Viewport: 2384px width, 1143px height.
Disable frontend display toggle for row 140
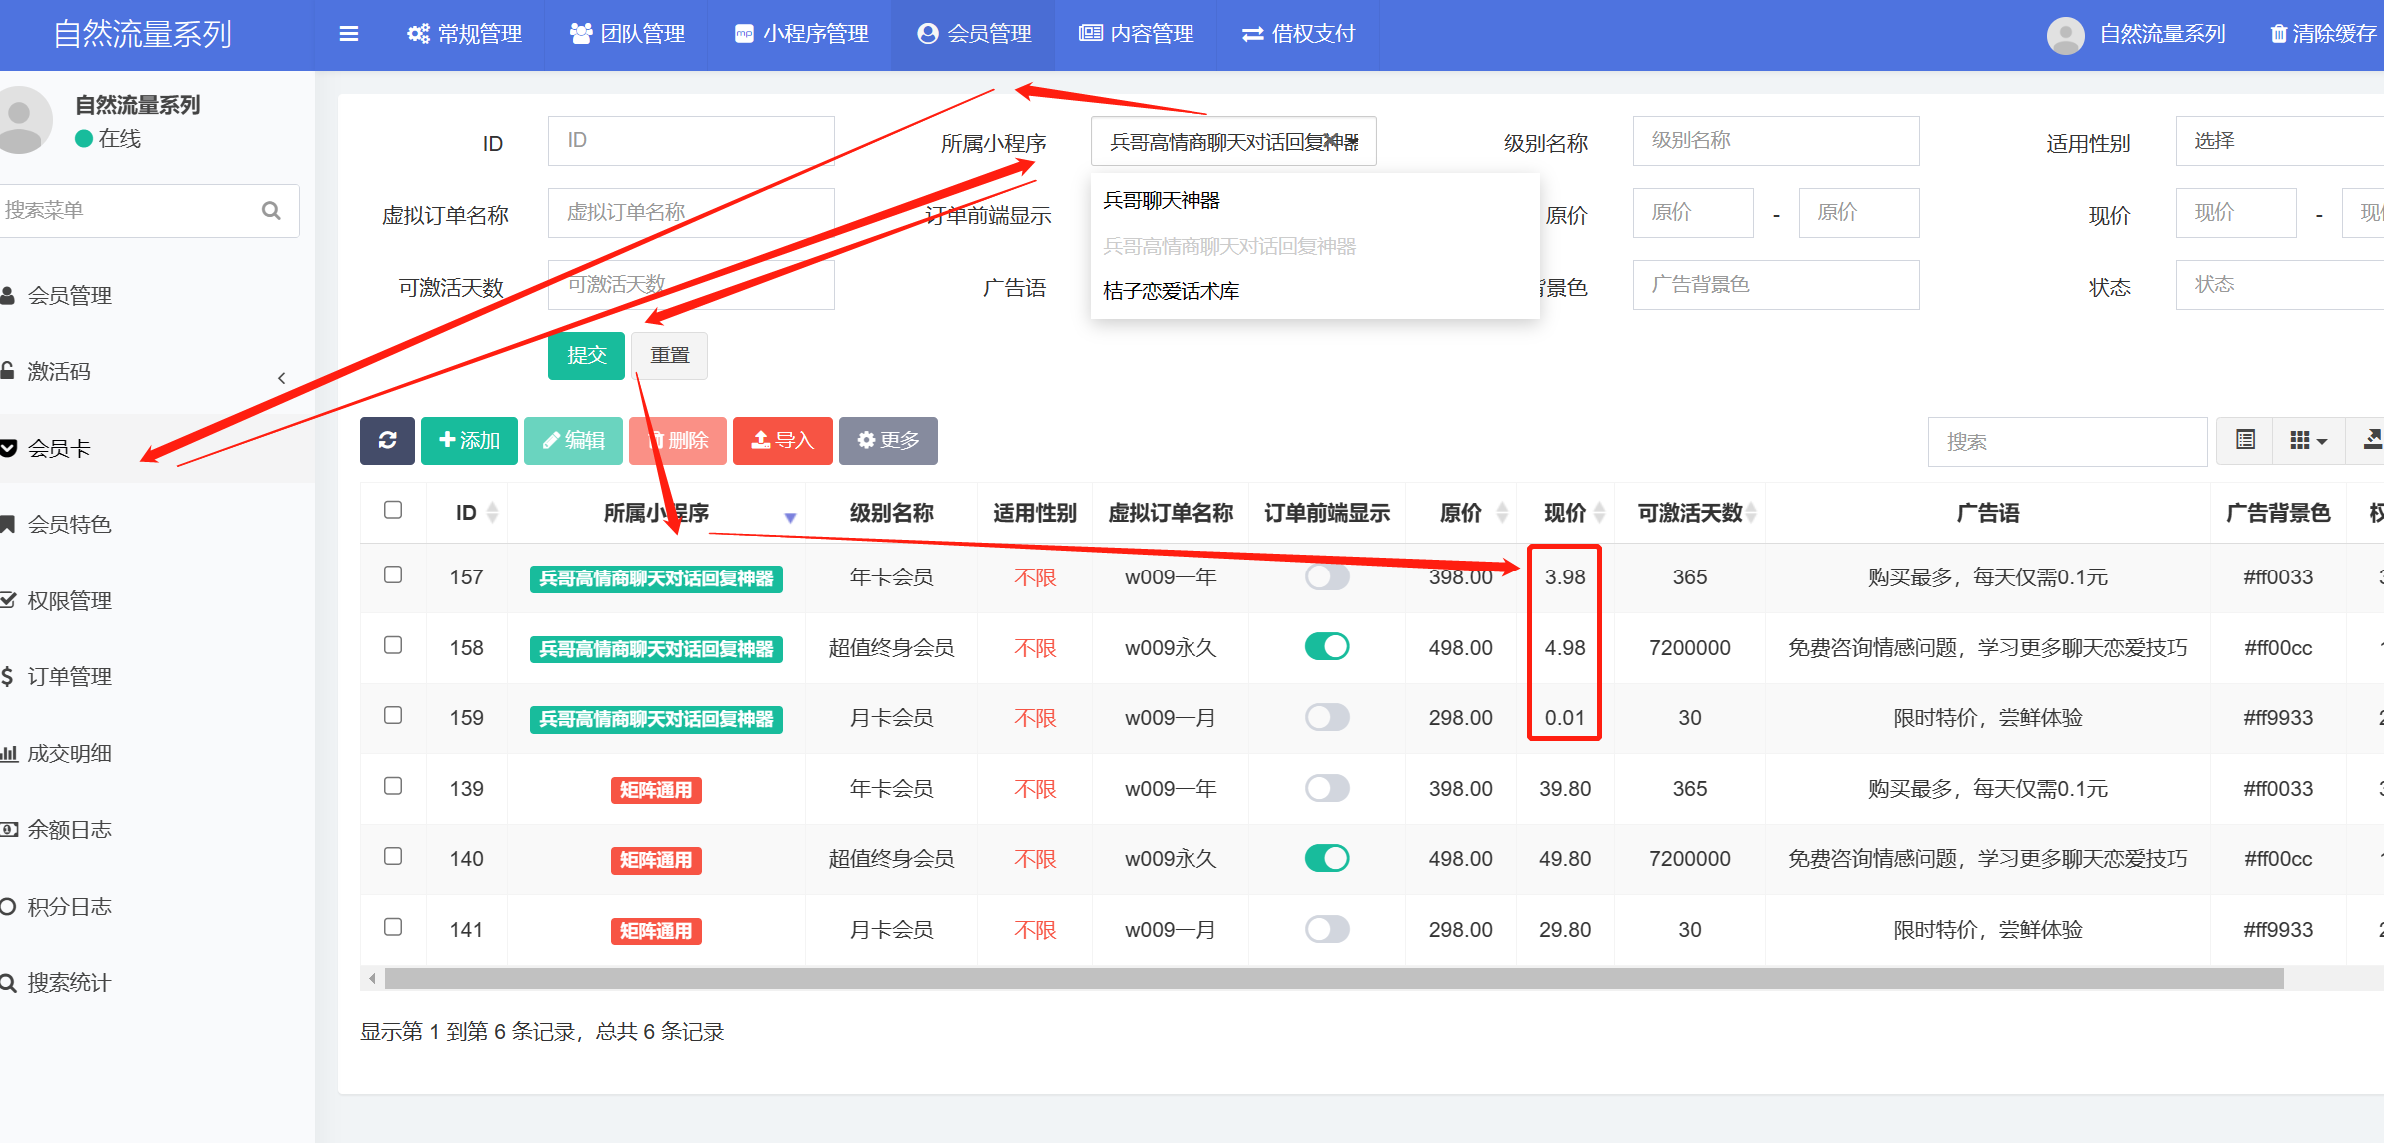coord(1326,858)
